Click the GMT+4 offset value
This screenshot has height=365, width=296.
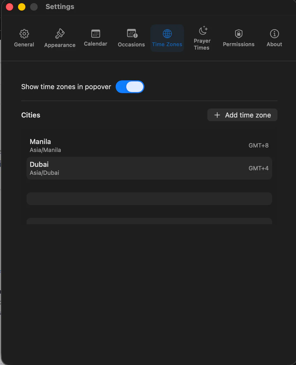click(x=258, y=168)
